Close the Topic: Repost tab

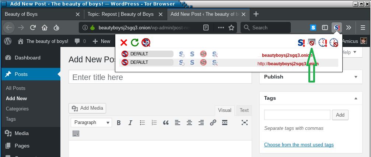161,14
